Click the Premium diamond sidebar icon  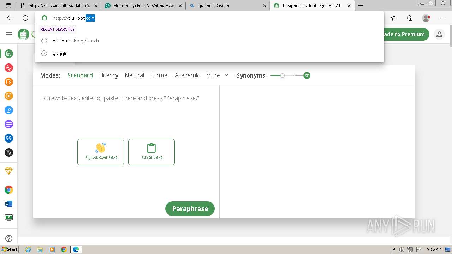click(x=9, y=171)
